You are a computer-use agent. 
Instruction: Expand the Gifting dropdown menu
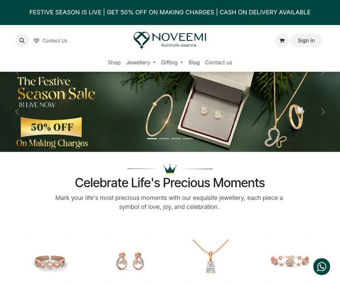(x=172, y=63)
